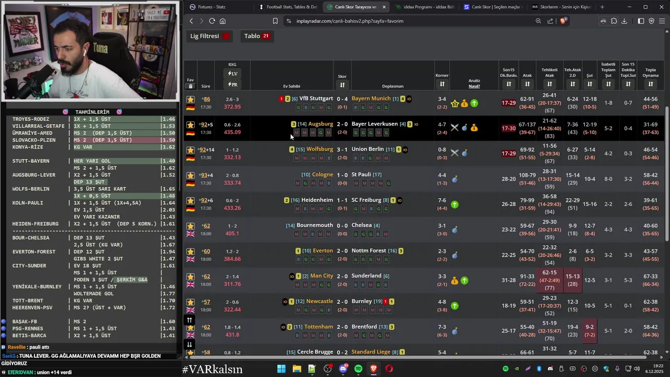This screenshot has width=670, height=377.
Task: Sort by Atak column arrows
Action: tap(527, 84)
